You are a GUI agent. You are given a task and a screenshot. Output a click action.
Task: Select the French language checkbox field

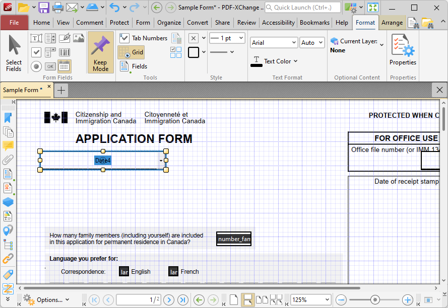[x=173, y=272]
